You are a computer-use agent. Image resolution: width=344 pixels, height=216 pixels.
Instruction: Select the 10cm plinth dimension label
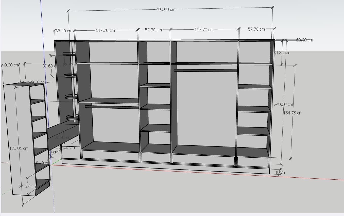pos(280,172)
